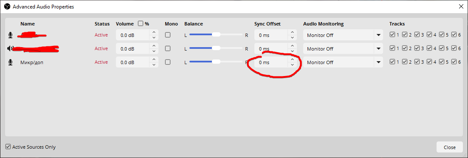468x158 pixels.
Task: Uncheck track 3 for the speaker source
Action: (417, 48)
